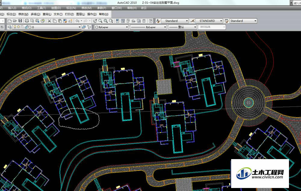
Task: Open the 格式(O) menu
Action: click(26, 8)
